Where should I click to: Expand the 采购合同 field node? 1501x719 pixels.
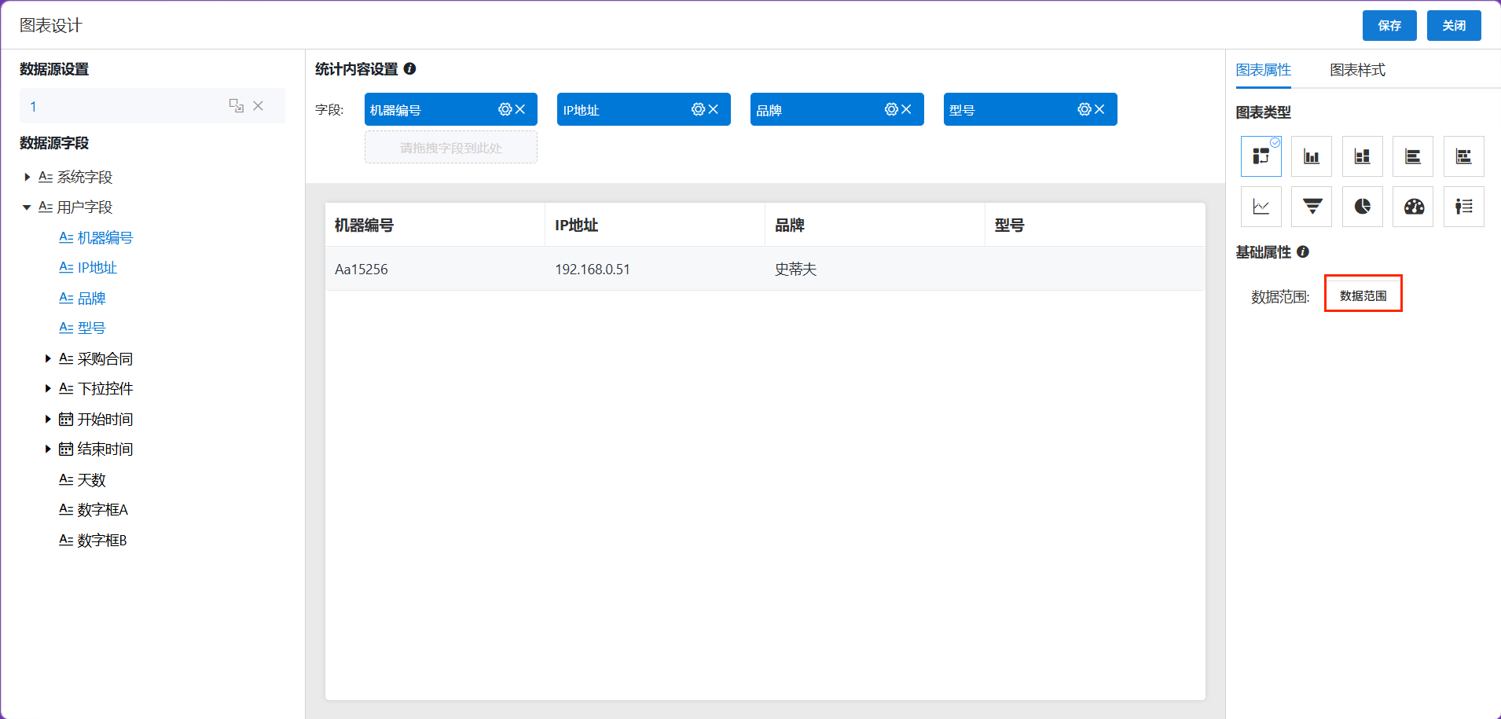tap(48, 358)
